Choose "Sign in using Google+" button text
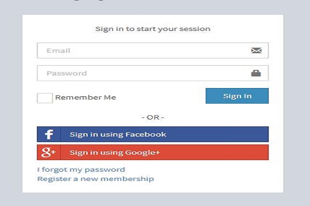 coord(114,153)
